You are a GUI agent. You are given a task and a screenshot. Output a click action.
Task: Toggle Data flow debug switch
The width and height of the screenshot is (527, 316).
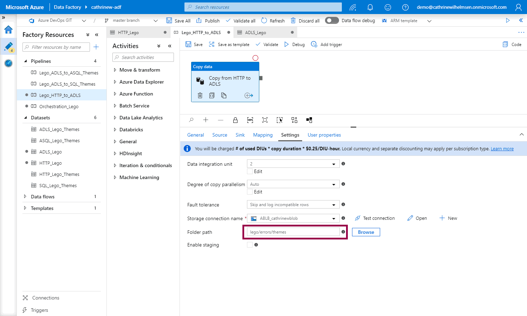tap(332, 21)
